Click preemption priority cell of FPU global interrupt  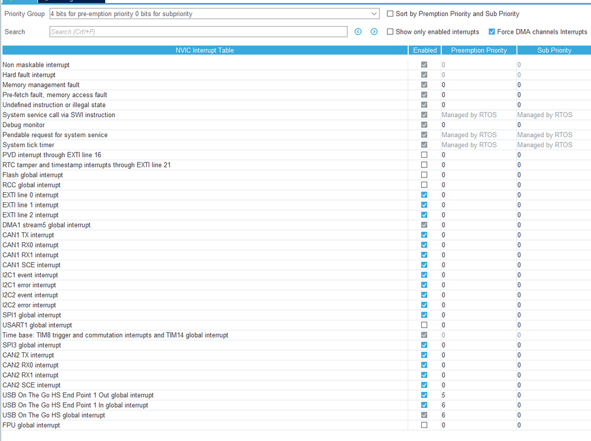(479, 425)
